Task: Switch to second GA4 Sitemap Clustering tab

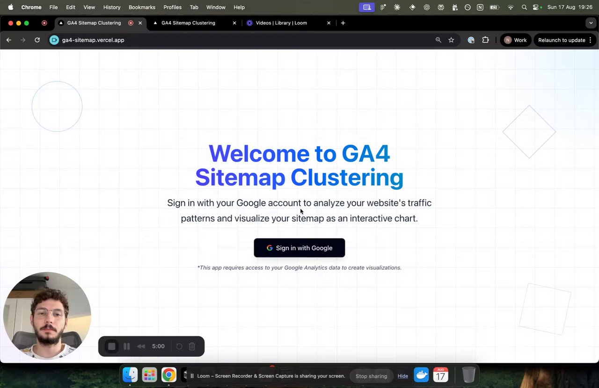Action: (188, 23)
